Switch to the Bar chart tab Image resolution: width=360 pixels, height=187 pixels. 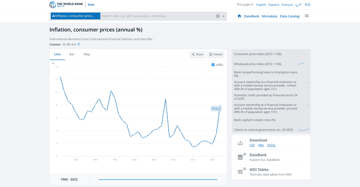click(x=72, y=54)
